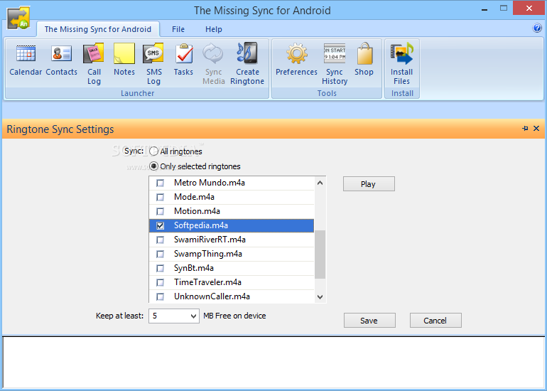Image resolution: width=547 pixels, height=391 pixels.
Task: Select Only selected ringtones radio button
Action: point(153,166)
